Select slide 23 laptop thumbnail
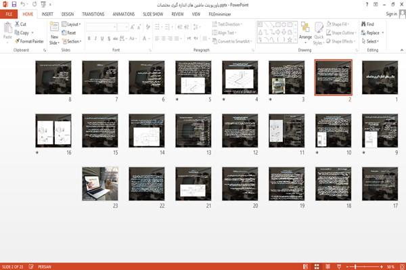The image size is (406, 270). coord(100,184)
